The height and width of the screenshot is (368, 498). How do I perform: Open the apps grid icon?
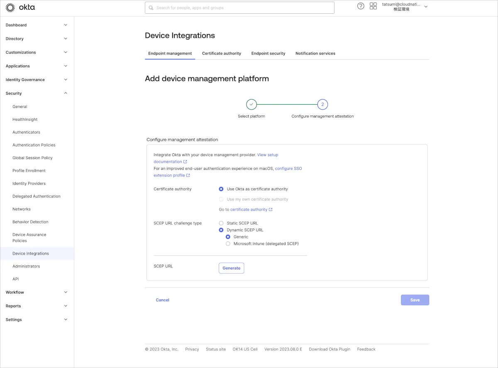click(x=373, y=6)
